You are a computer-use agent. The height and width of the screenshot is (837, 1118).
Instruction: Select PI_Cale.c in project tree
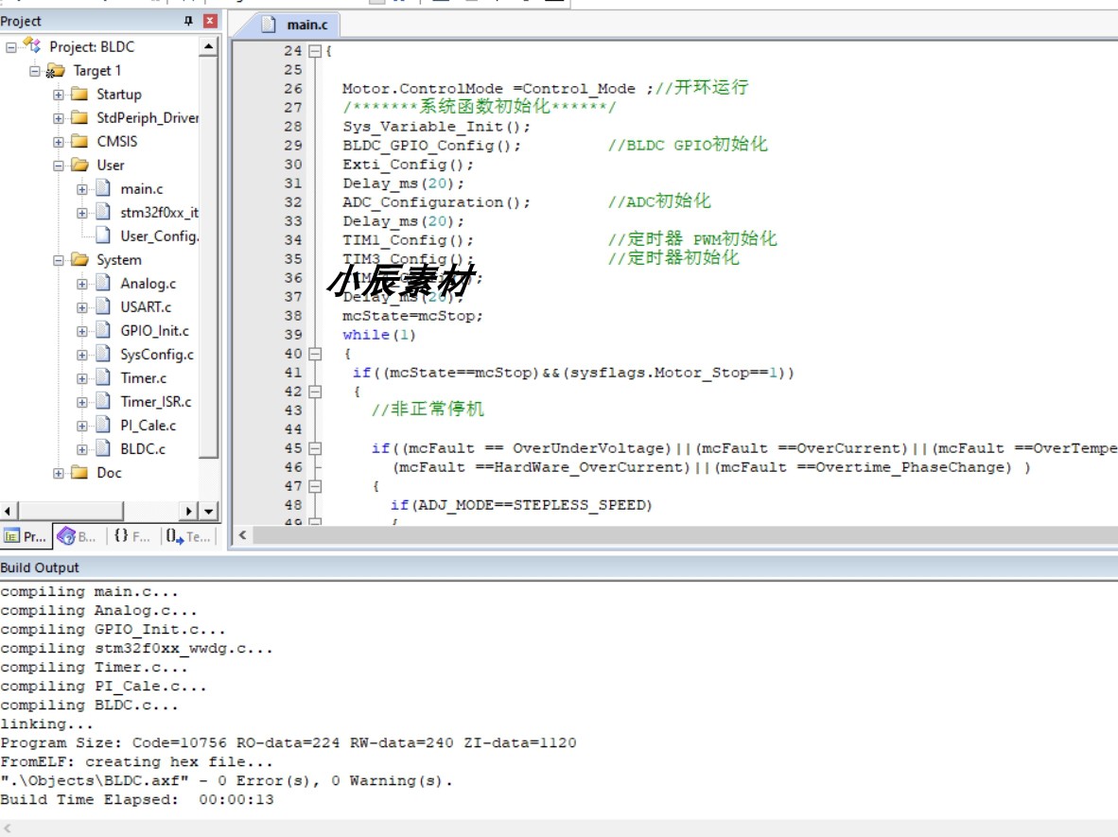tap(148, 425)
